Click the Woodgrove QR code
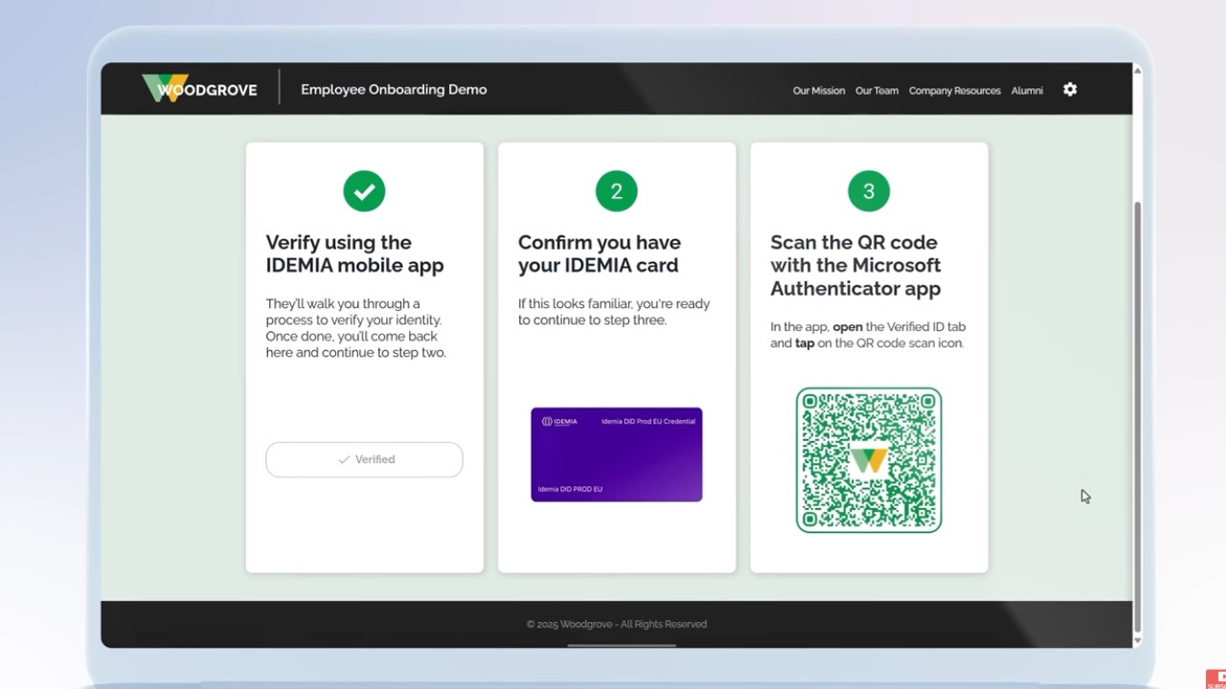The height and width of the screenshot is (689, 1226). click(869, 460)
